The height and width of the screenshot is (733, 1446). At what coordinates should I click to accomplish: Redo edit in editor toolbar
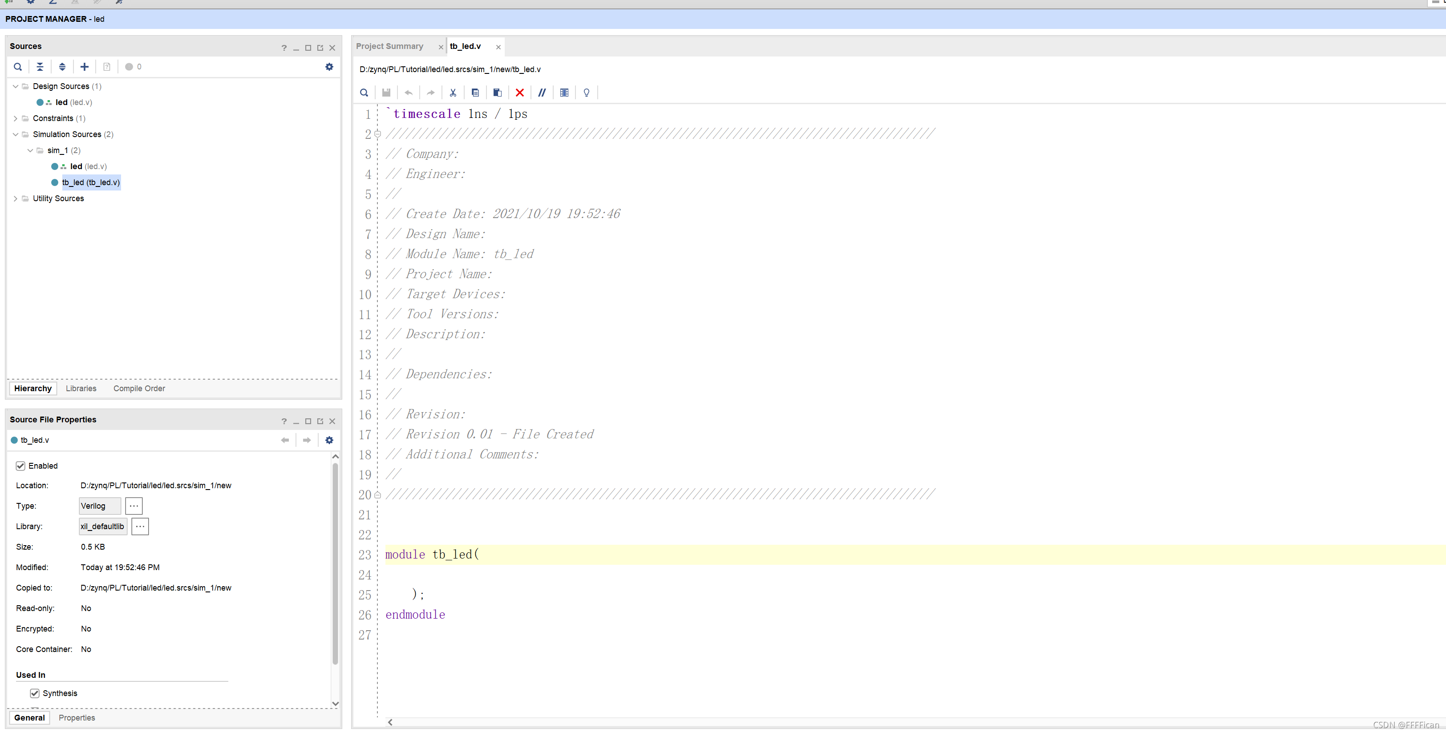[x=430, y=93]
